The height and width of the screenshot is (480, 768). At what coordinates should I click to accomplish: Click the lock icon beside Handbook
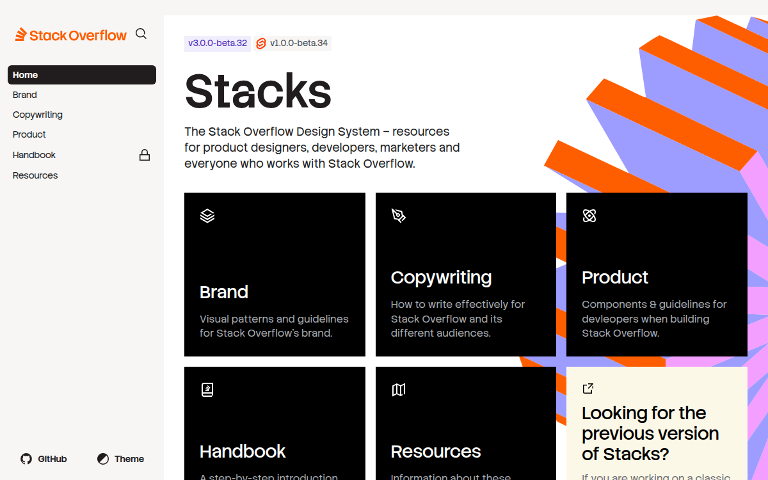click(x=145, y=155)
